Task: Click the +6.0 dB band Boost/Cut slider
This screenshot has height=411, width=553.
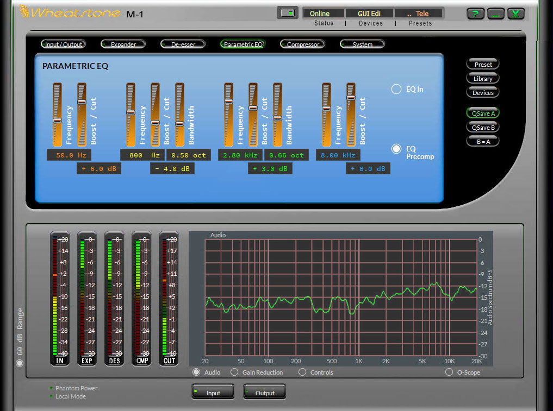Action: [82, 115]
